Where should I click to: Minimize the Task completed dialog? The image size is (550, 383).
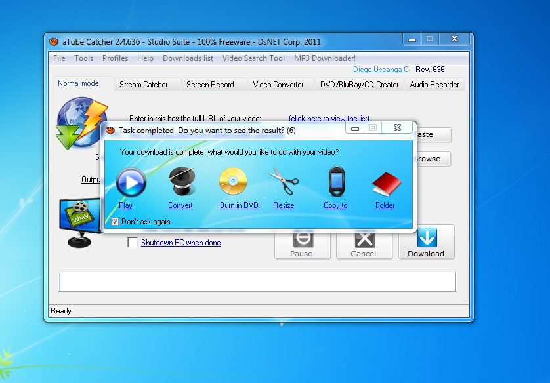pos(355,127)
